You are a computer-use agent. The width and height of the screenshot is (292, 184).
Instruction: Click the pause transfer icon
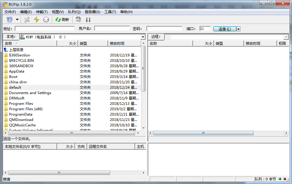pyautogui.click(x=87, y=19)
